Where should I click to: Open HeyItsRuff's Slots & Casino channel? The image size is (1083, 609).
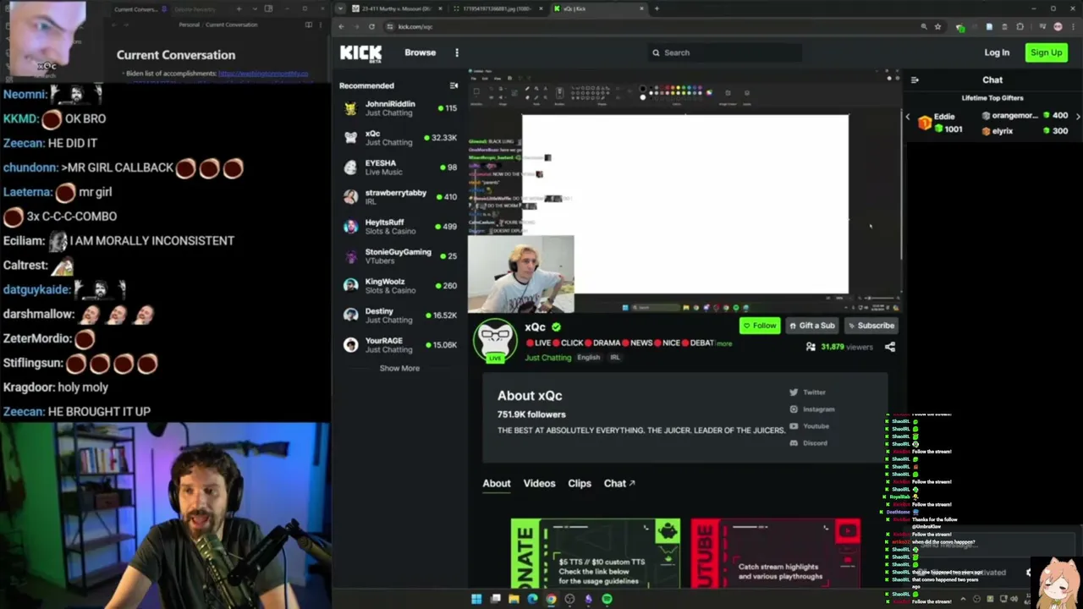pos(399,227)
